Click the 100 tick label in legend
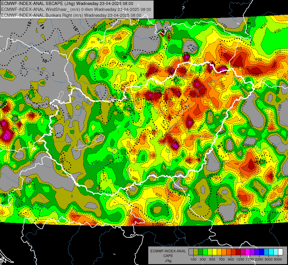This screenshot has width=288, height=265. pyautogui.click(x=193, y=259)
